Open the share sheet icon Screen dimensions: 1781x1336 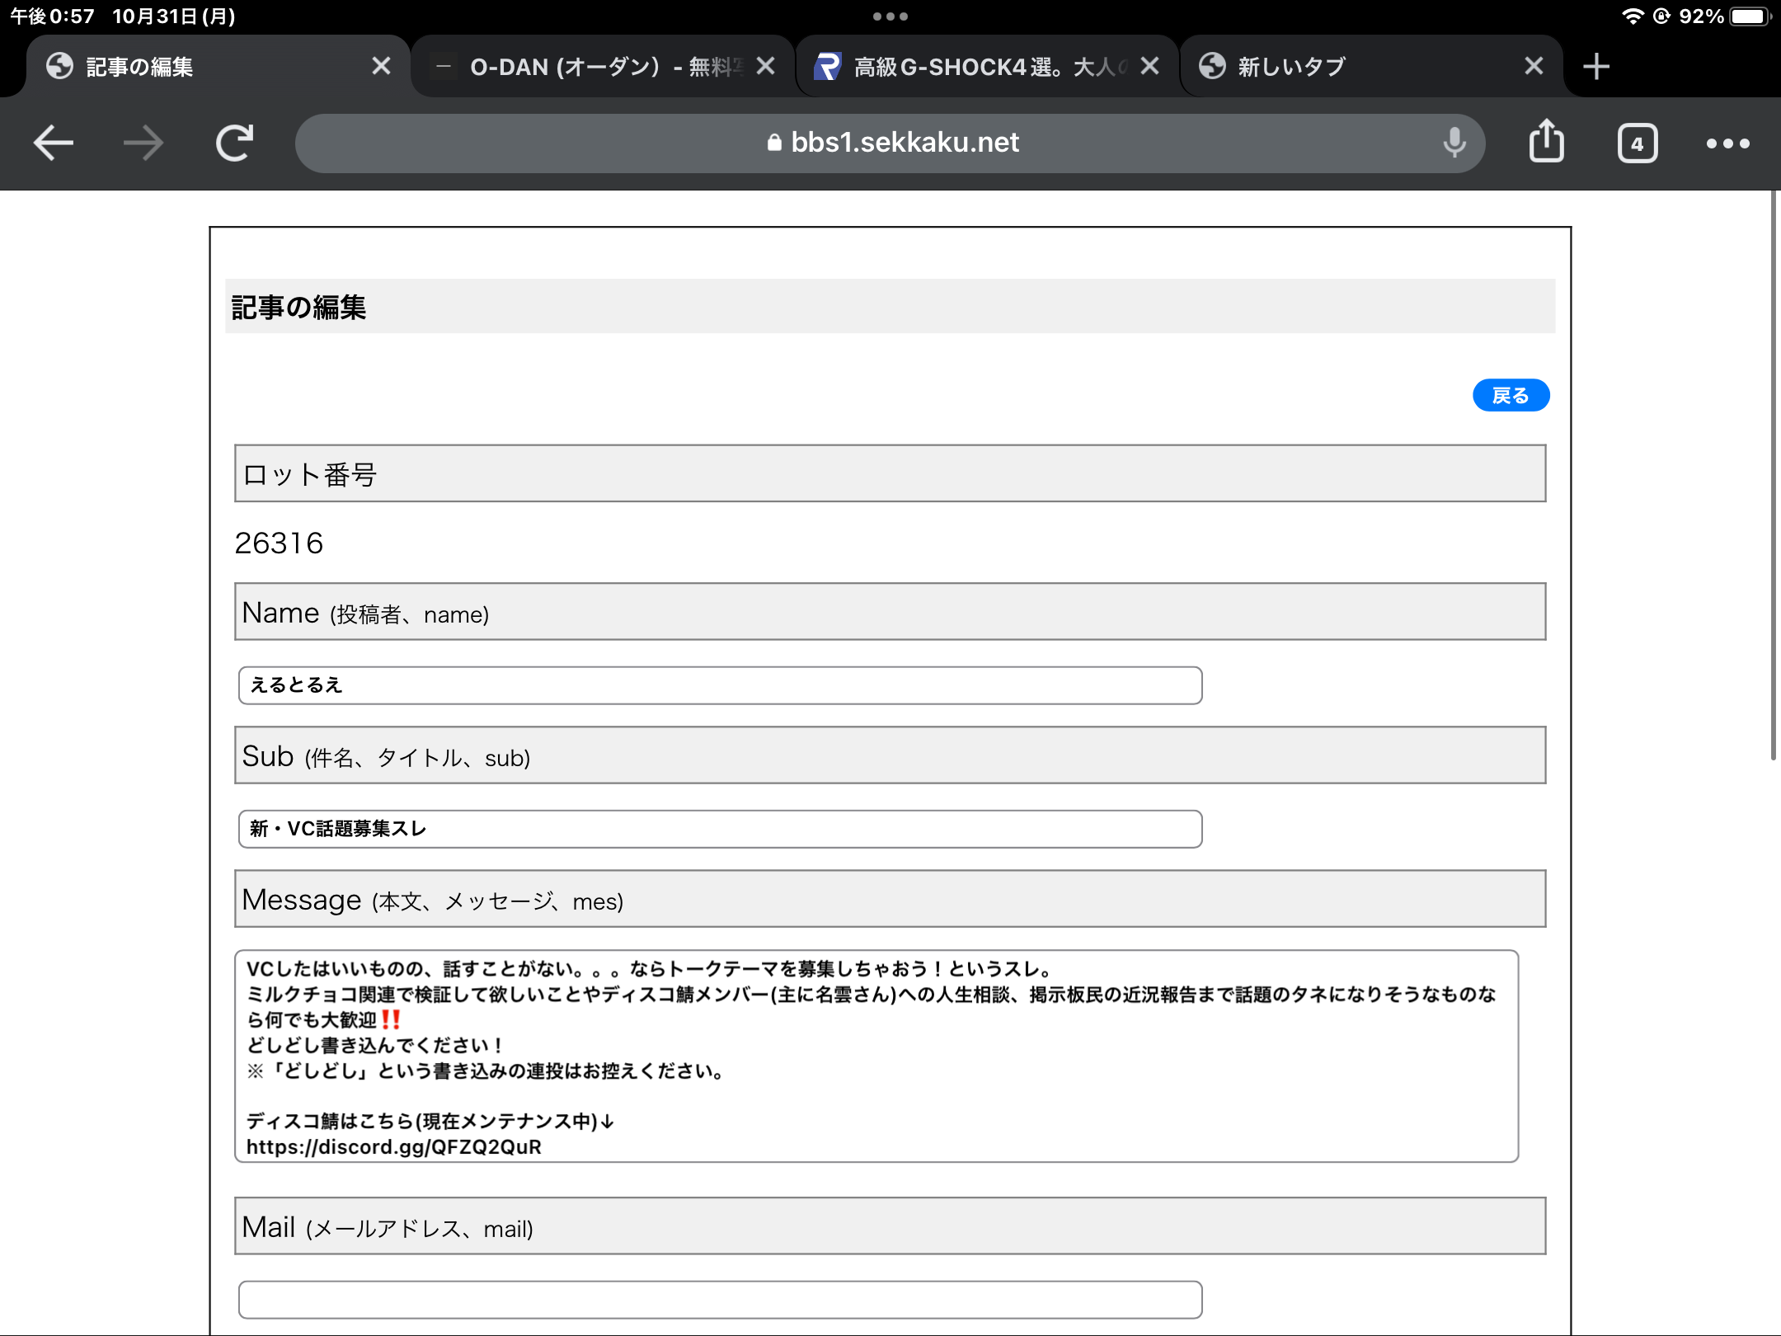[1546, 141]
